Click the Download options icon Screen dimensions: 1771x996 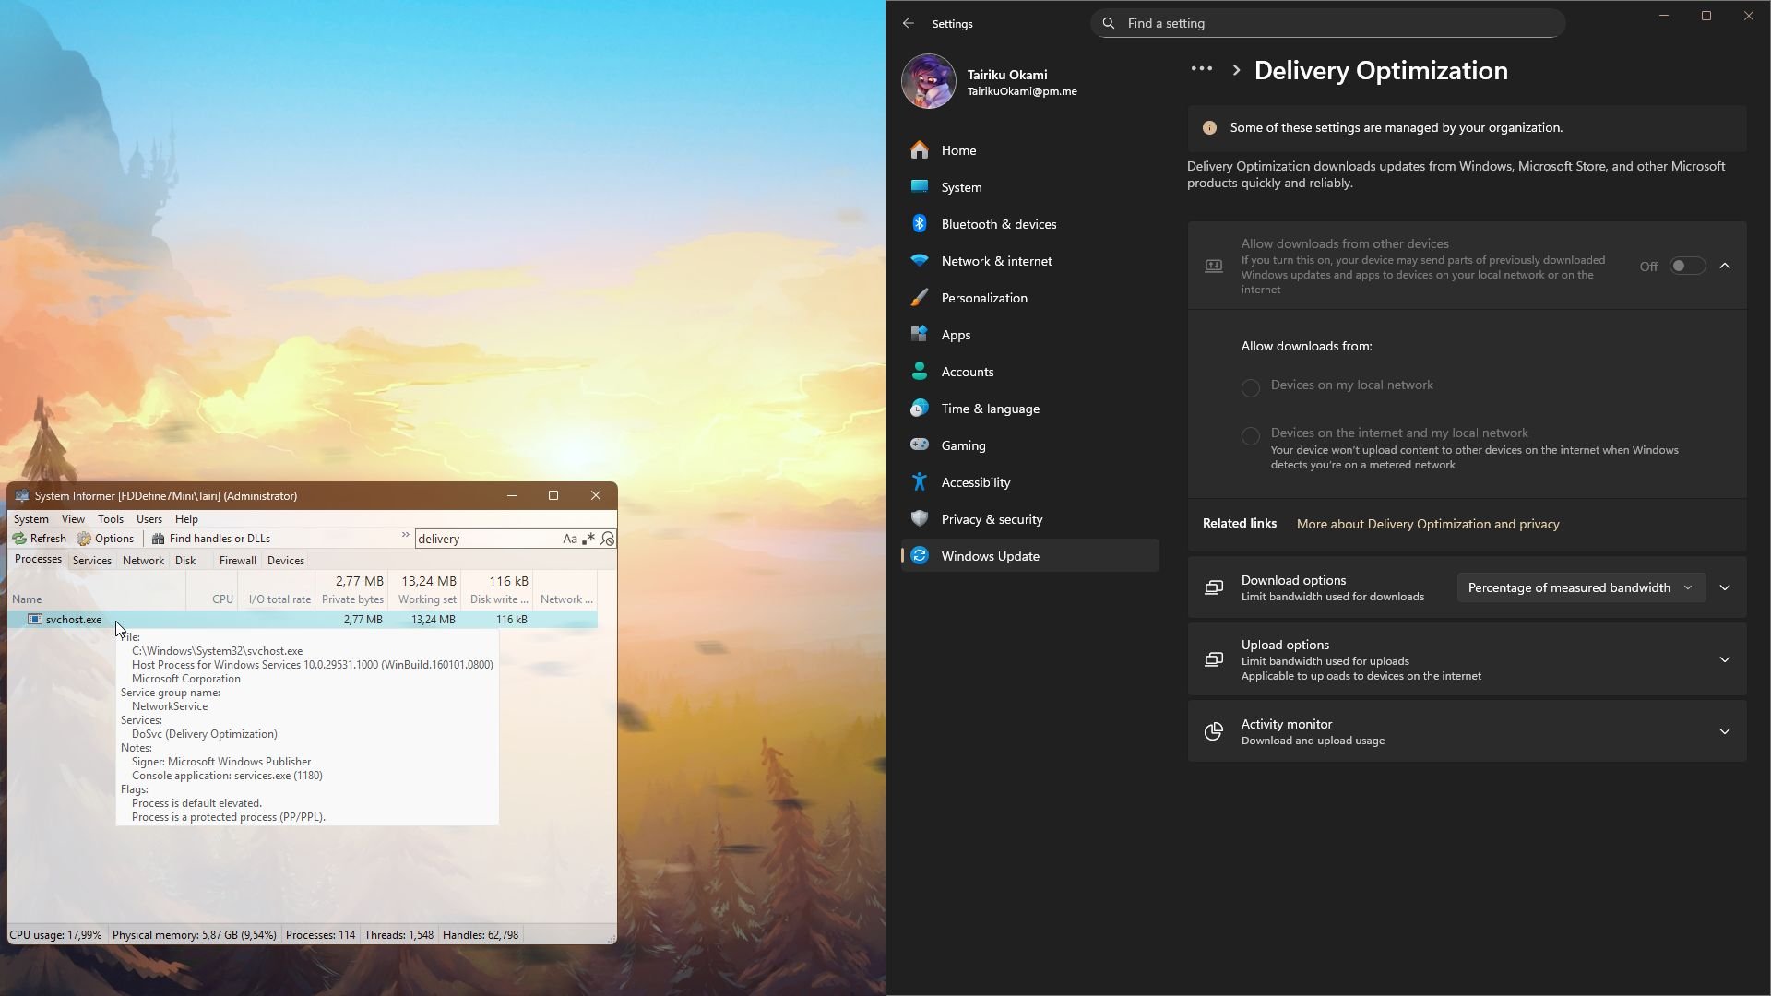pyautogui.click(x=1214, y=588)
